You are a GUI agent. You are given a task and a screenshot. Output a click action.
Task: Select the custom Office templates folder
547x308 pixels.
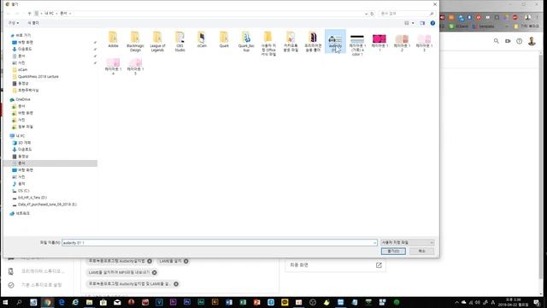[x=268, y=44]
